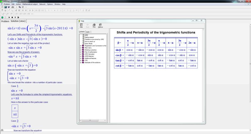Click the Play solution button
Viewport: 251px width, 134px height.
[x=9, y=17]
